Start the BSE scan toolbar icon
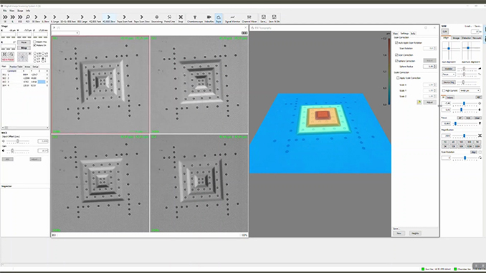Viewport: 486px width, 273px height. point(20,19)
